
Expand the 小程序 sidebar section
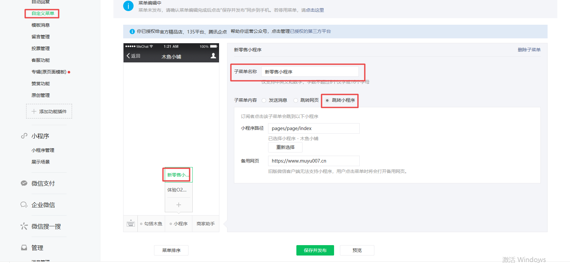click(x=40, y=136)
